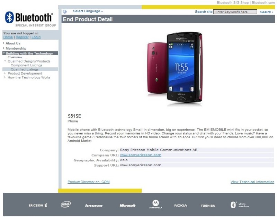The image size is (277, 217).
Task: Click the Lenovo logo in footer
Action: 93,206
